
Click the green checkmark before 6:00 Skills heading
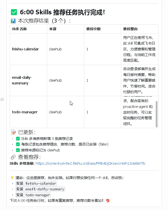coord(14,12)
